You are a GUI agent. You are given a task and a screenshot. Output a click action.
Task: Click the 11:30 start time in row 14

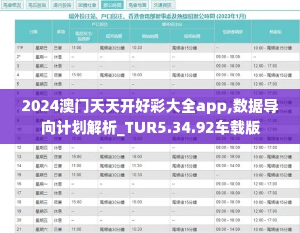coord(137,165)
